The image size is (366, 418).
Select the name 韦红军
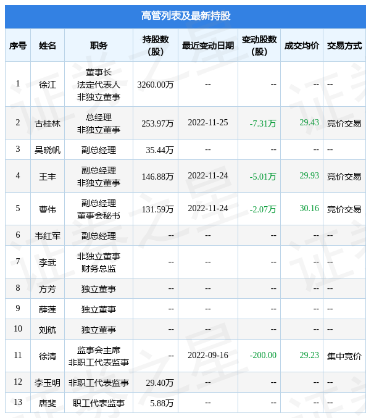48,236
